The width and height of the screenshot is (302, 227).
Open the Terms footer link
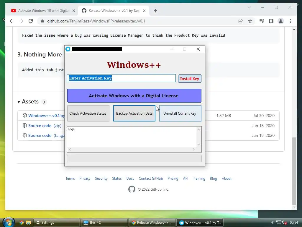click(x=70, y=179)
